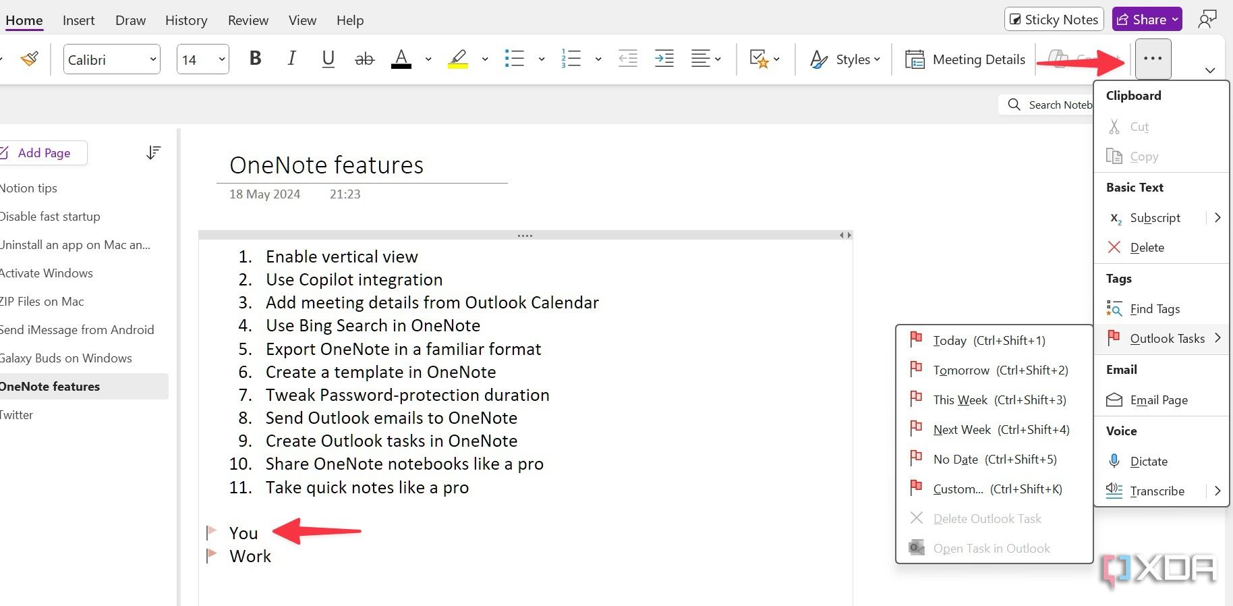Click the task flag next to Work
Image resolution: width=1233 pixels, height=606 pixels.
[211, 555]
